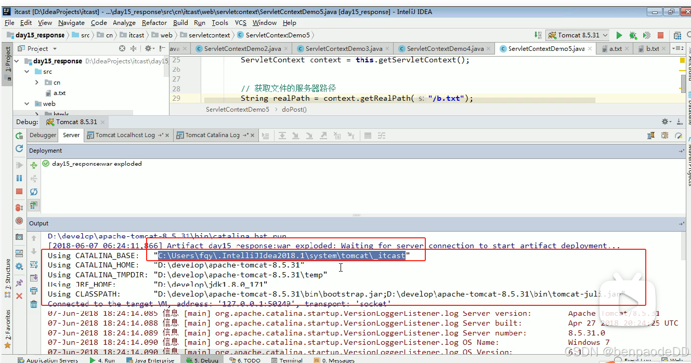Close the b.txt editor tab
691x363 pixels.
pos(664,48)
